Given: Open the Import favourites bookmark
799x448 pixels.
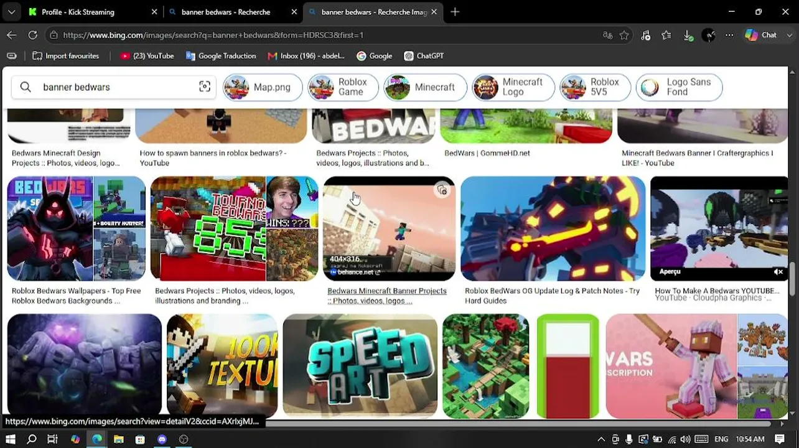Looking at the screenshot, I should pos(65,56).
